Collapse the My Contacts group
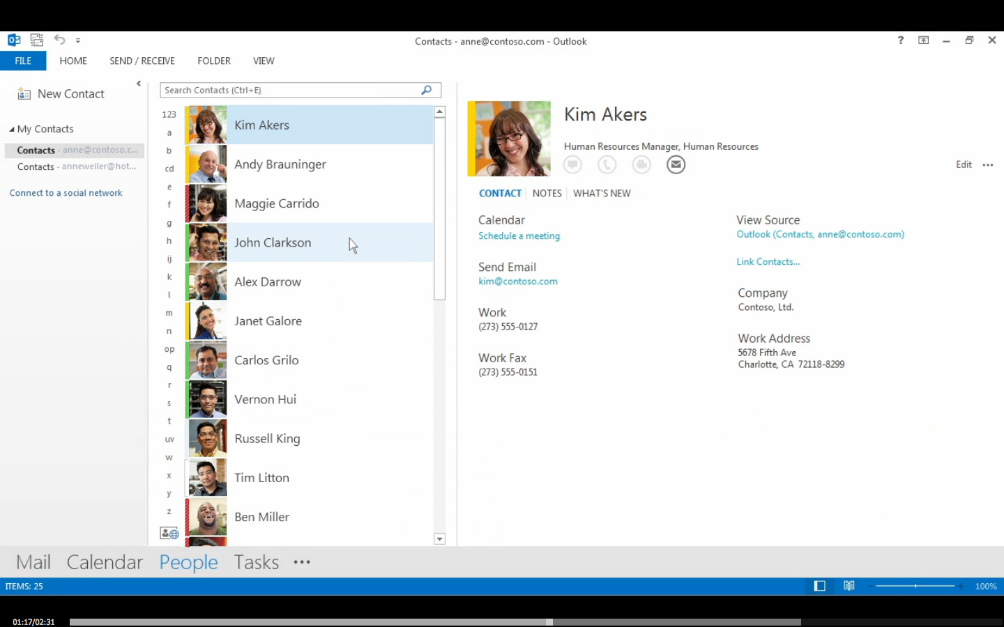The image size is (1004, 627). [12, 130]
